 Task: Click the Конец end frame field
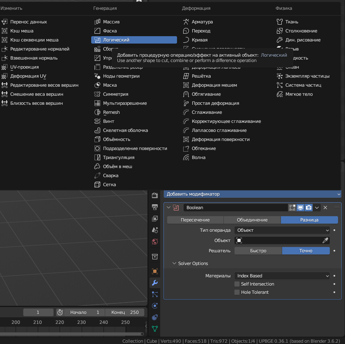coord(125,312)
